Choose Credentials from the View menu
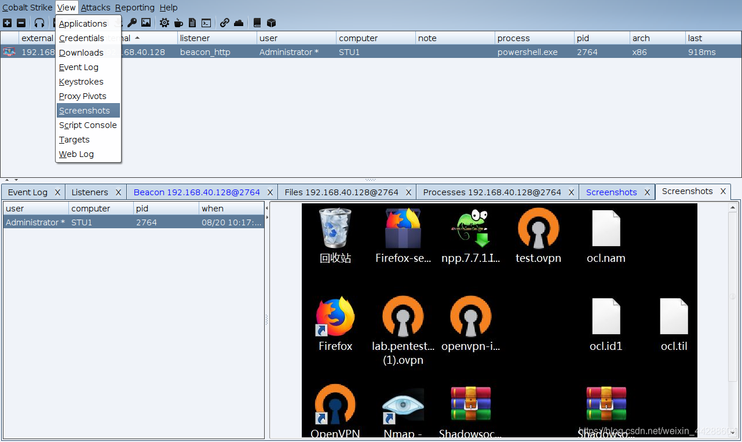The image size is (742, 442). tap(89, 38)
